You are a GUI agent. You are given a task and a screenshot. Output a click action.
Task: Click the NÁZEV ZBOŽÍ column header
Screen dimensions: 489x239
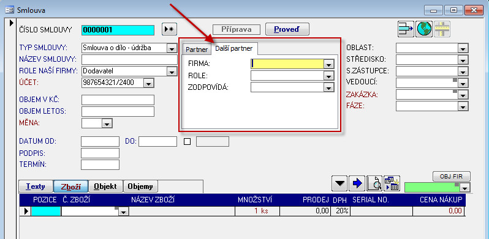152,200
